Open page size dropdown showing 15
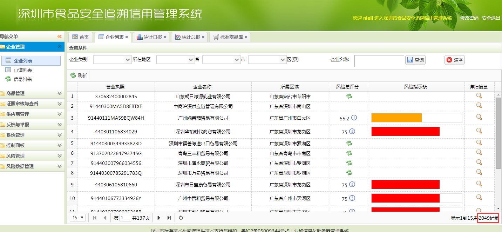Screen dimensions: 502x232 (x=78, y=218)
